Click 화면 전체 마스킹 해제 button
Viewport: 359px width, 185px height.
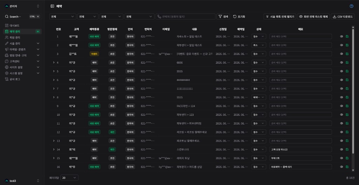tap(313, 17)
